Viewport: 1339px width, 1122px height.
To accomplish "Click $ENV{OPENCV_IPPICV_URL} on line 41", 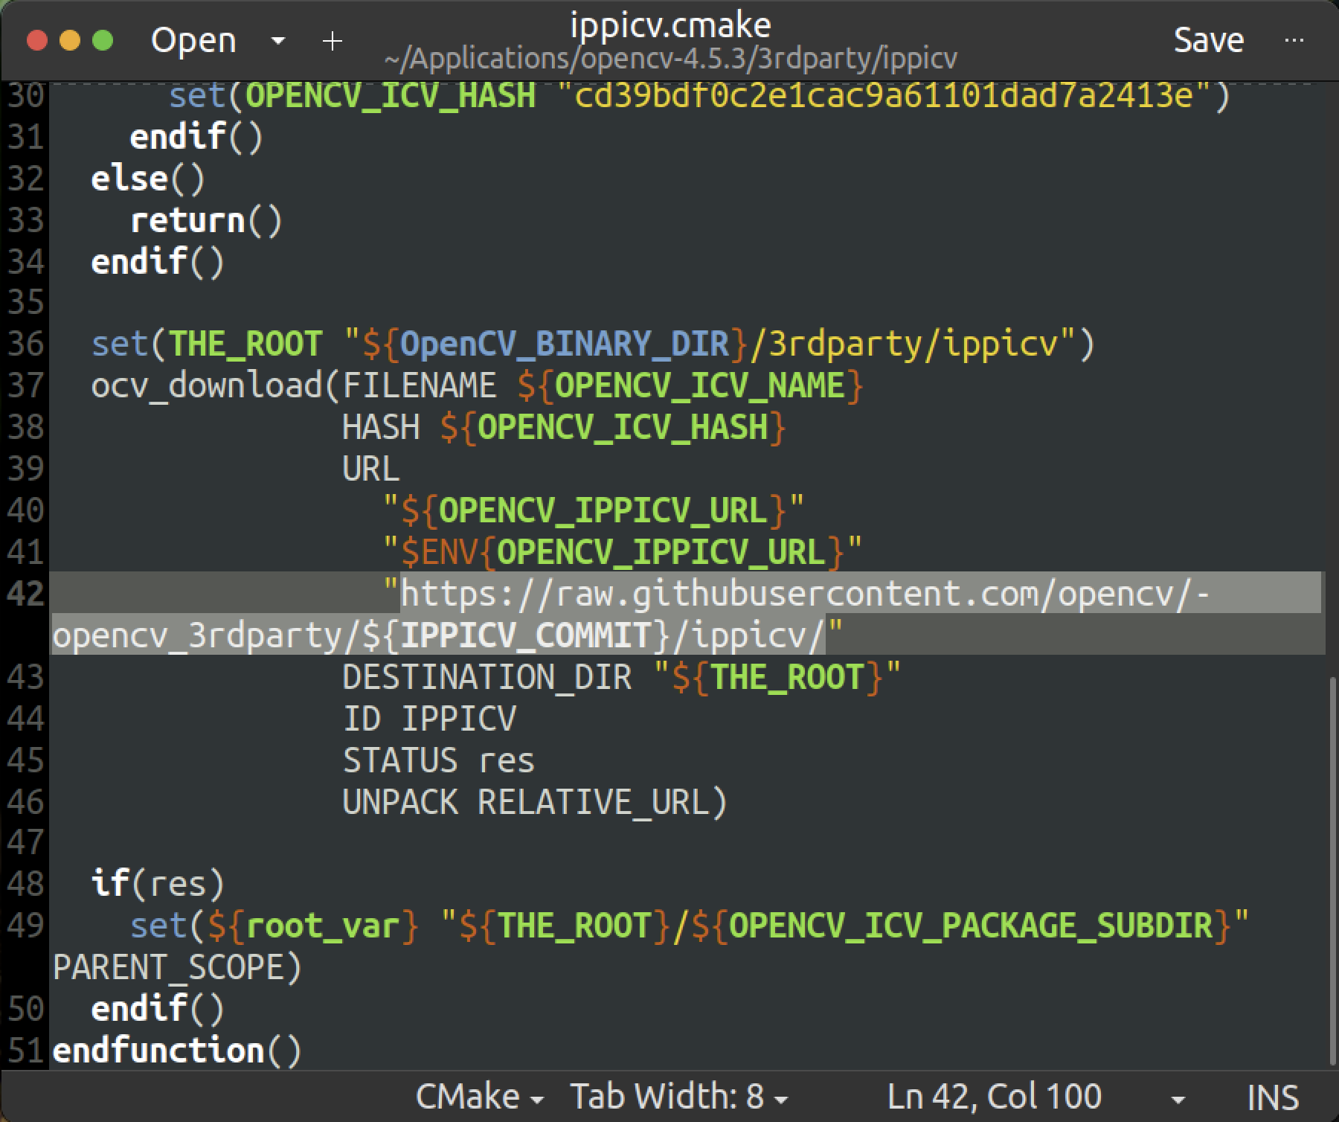I will (x=622, y=552).
